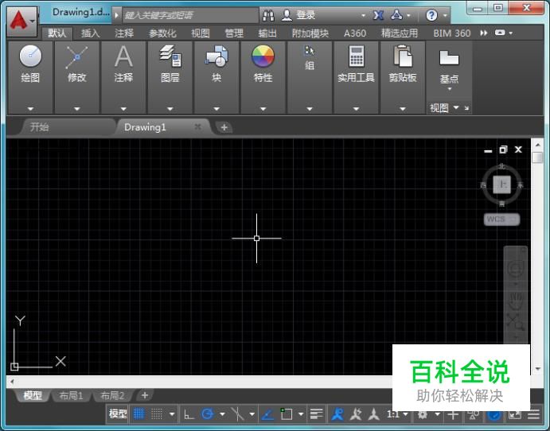Click the ViewCube top face
The height and width of the screenshot is (431, 550).
click(501, 184)
